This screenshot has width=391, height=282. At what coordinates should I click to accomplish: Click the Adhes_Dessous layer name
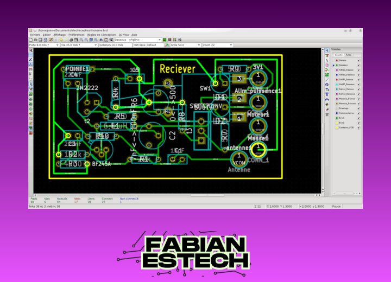pyautogui.click(x=346, y=75)
